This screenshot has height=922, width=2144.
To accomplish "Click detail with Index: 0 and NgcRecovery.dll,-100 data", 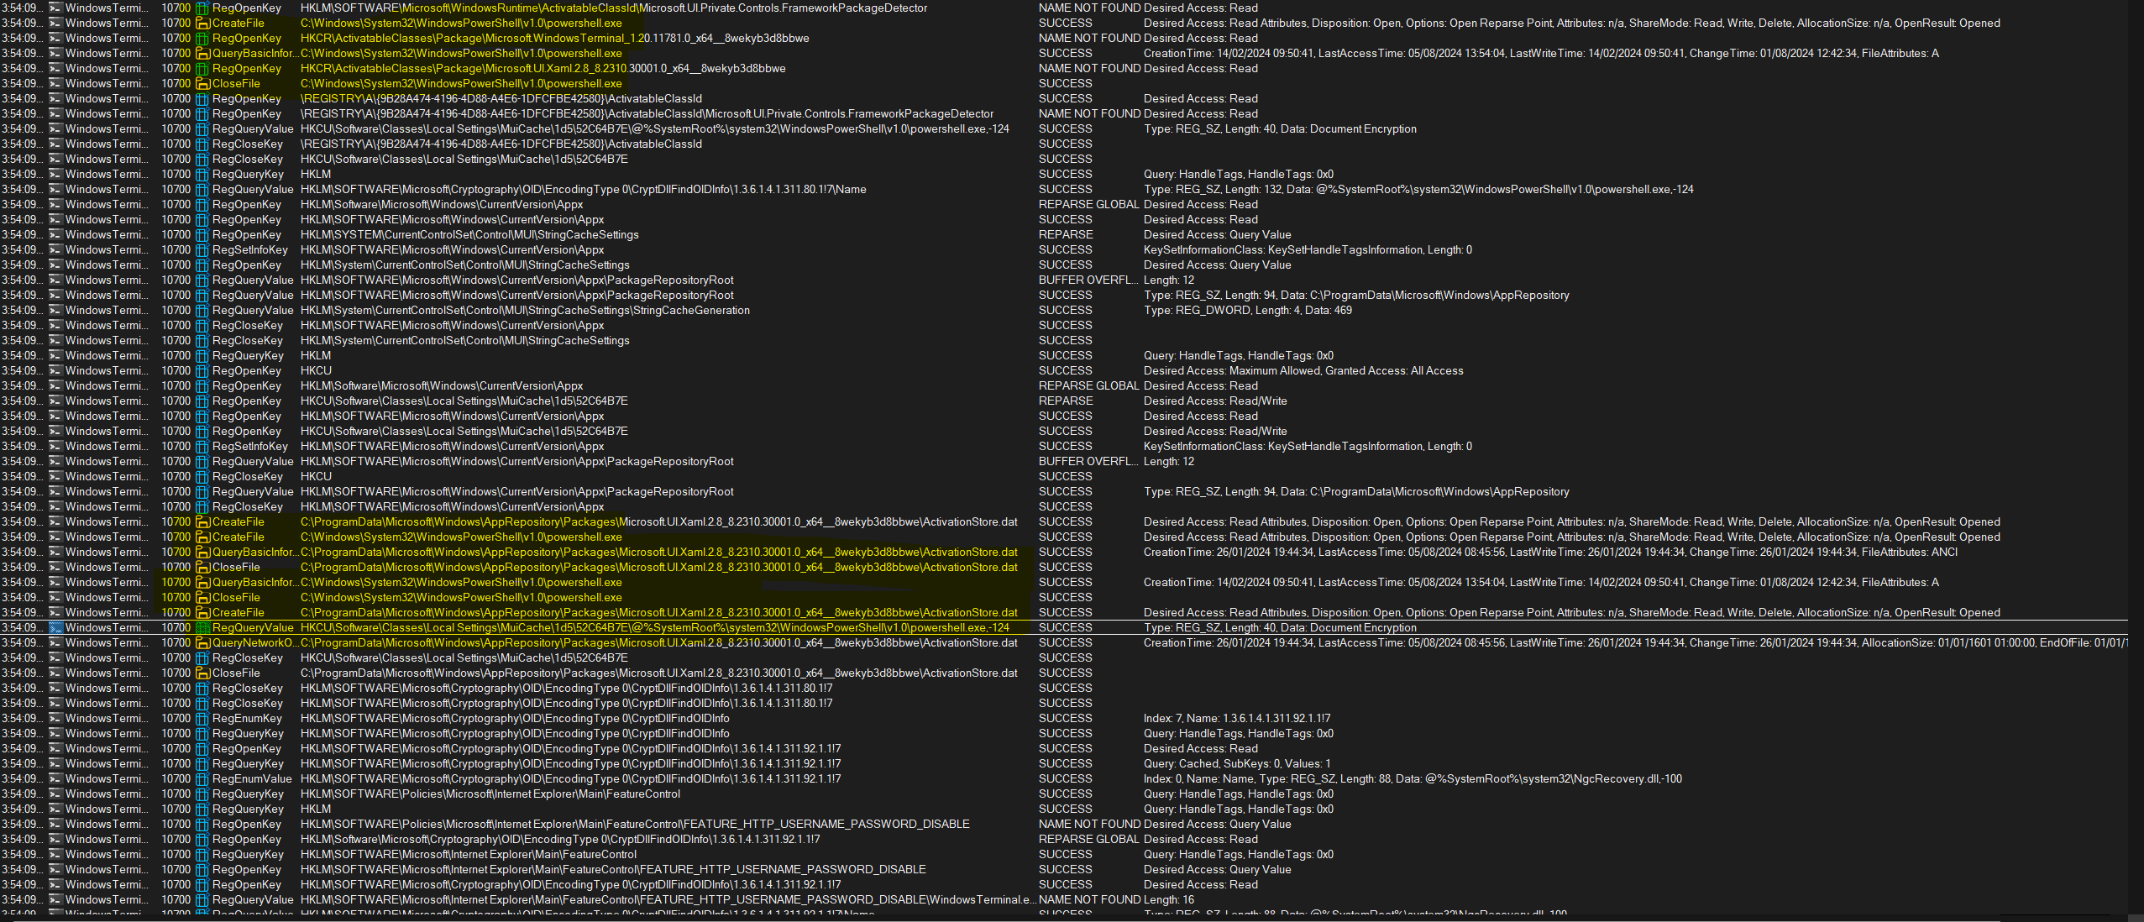I will click(x=1413, y=778).
